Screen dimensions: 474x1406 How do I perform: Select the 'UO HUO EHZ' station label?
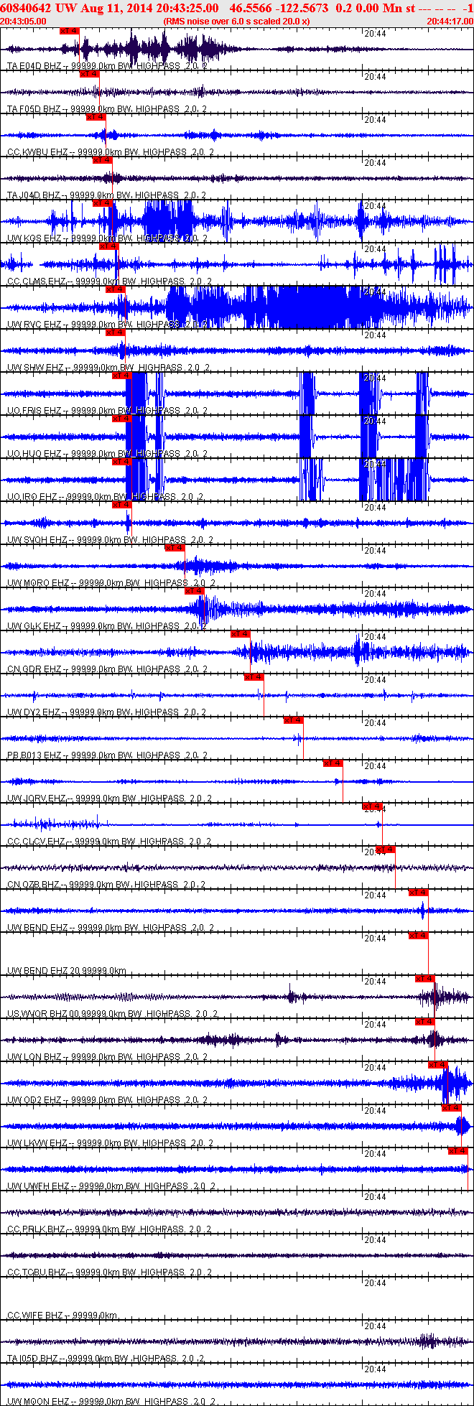point(34,454)
